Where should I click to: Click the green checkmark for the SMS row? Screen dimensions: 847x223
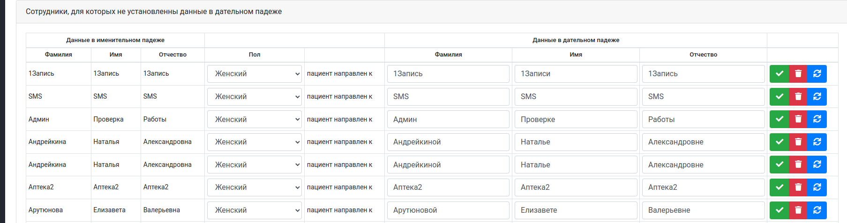pos(779,97)
